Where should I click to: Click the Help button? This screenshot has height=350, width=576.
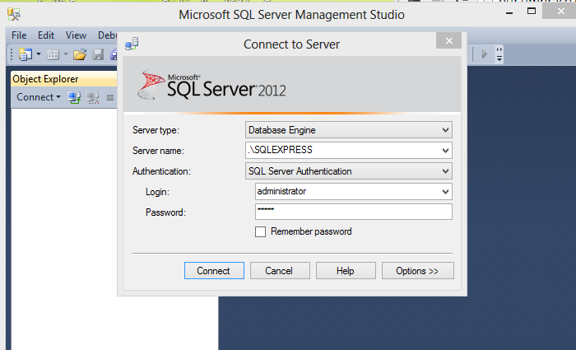point(346,271)
